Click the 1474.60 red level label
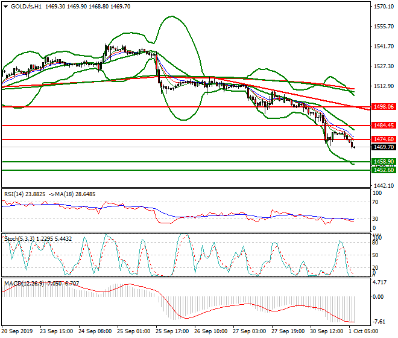Screen dimensions: 398x338 click(x=384, y=139)
